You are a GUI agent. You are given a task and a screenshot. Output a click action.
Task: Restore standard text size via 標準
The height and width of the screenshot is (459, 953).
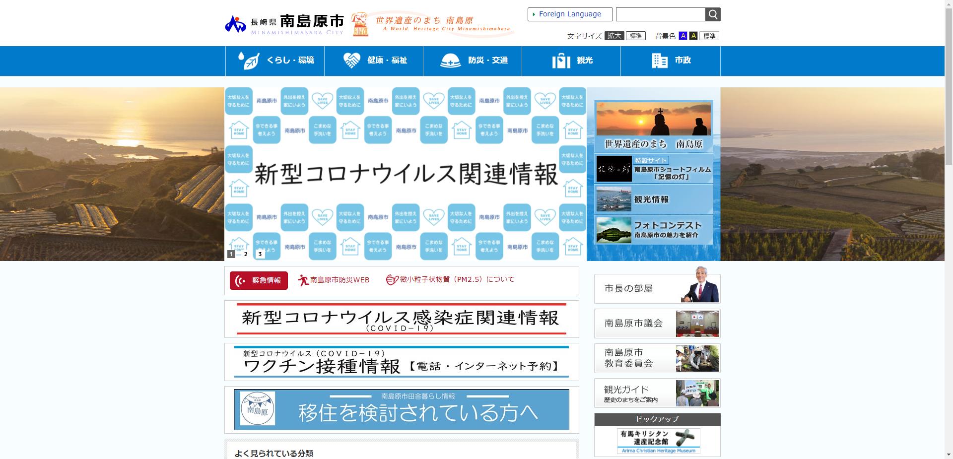[x=636, y=36]
